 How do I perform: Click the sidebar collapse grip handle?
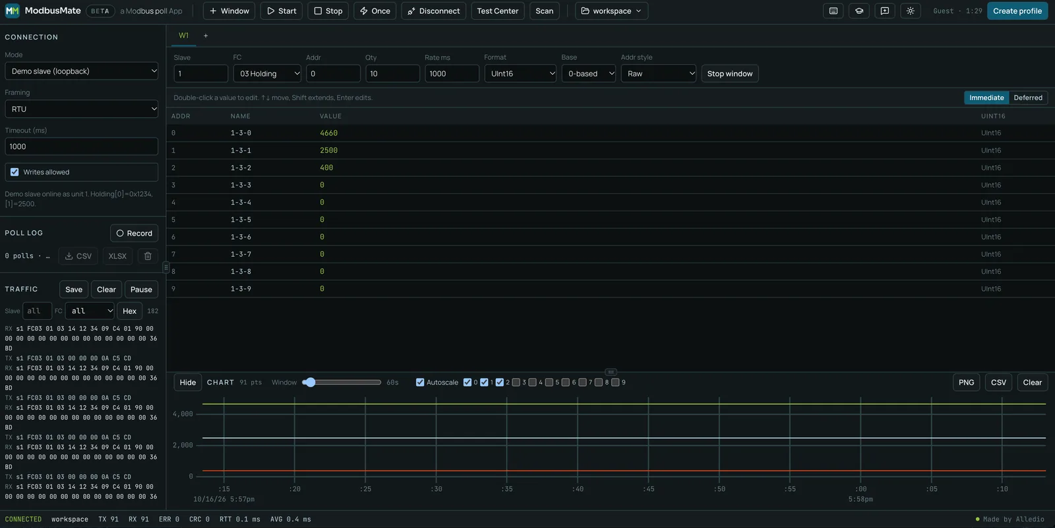point(166,267)
